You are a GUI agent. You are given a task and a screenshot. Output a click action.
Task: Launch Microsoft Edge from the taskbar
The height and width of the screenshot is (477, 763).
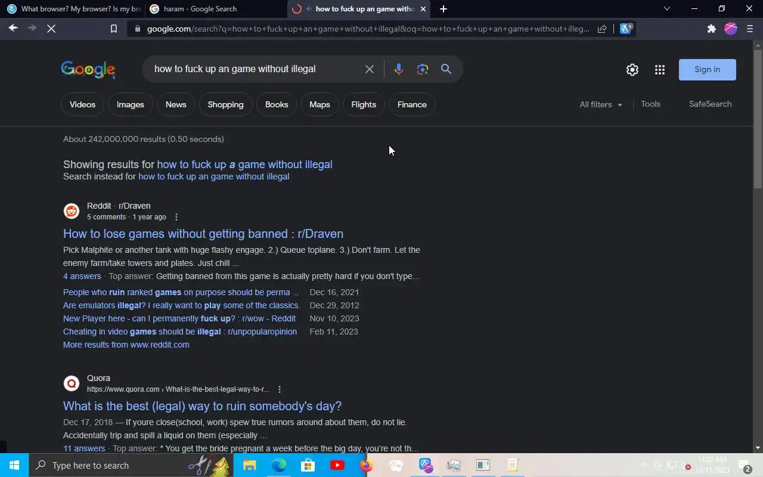278,465
